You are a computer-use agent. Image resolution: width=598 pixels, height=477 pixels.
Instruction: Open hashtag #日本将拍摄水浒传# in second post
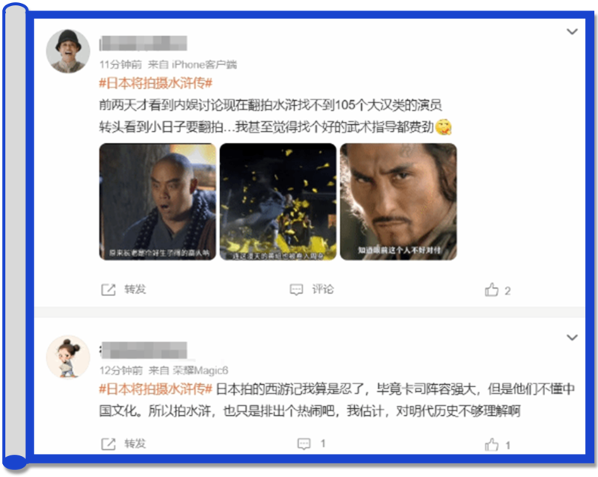[x=155, y=390]
